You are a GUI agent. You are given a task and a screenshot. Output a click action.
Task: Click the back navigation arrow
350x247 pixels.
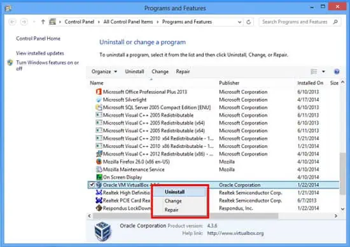(12, 22)
